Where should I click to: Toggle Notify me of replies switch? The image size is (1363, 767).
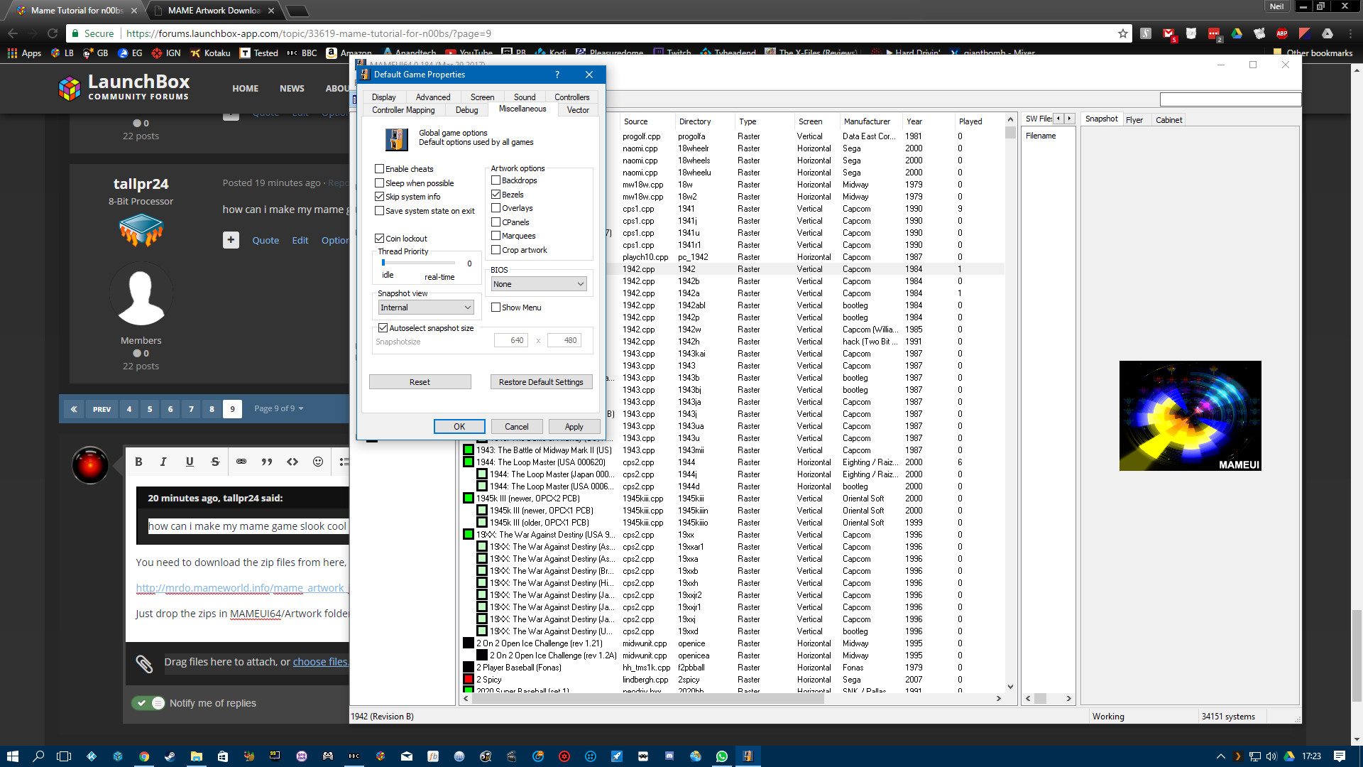tap(148, 703)
